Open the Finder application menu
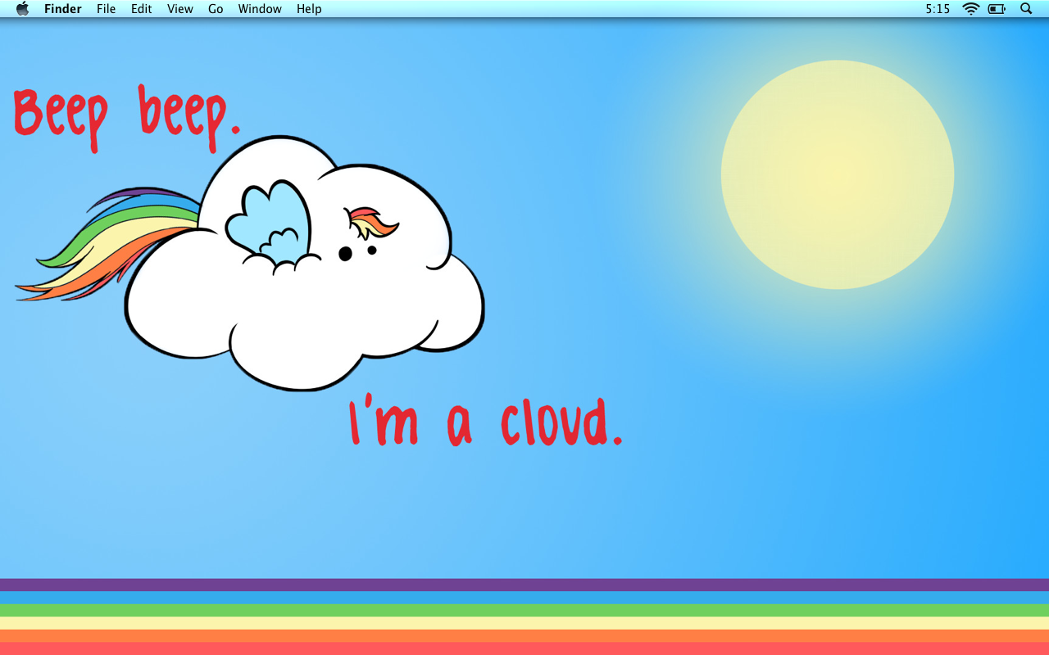The height and width of the screenshot is (655, 1049). click(63, 9)
